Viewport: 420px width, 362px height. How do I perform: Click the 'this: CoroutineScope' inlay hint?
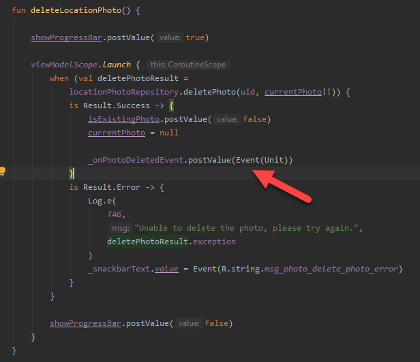[188, 65]
